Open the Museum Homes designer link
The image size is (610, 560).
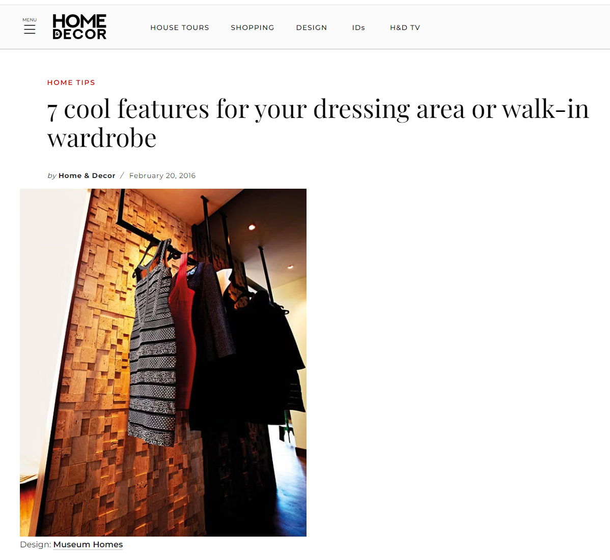[88, 544]
